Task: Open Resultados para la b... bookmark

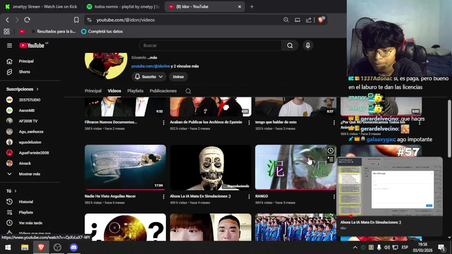Action: point(53,31)
